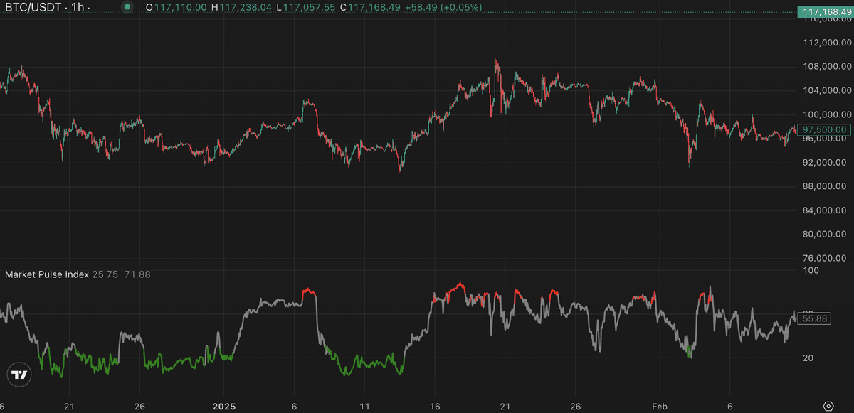Screen dimensions: 854x413
Task: Click the 2025 date on time axis
Action: click(223, 406)
